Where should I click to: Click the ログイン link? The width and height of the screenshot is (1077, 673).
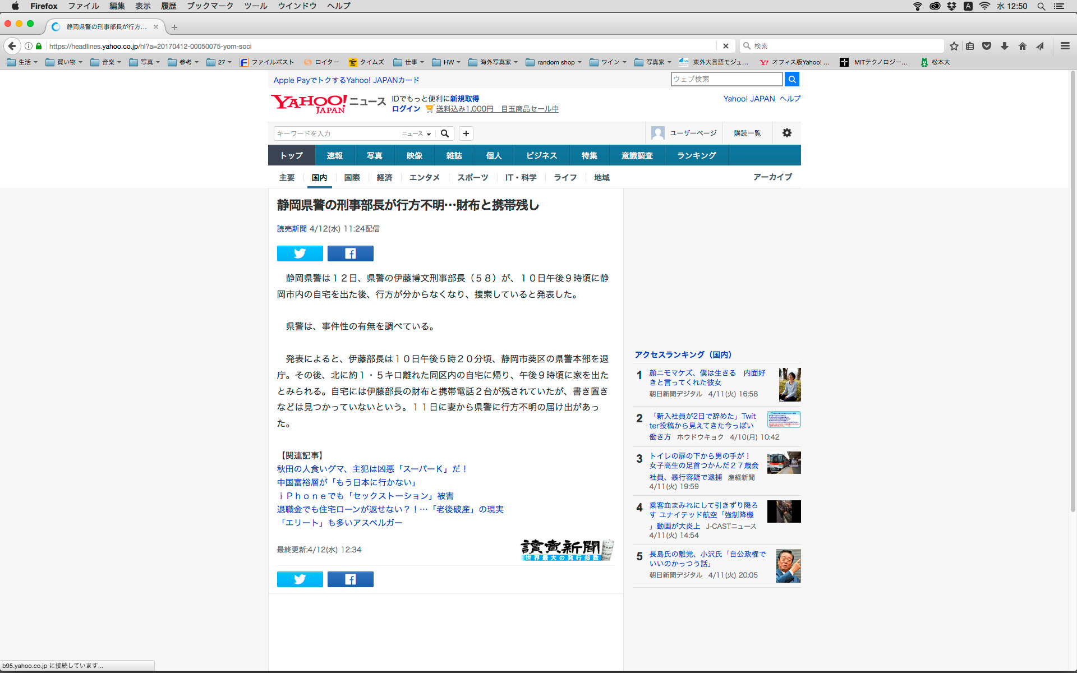coord(406,109)
